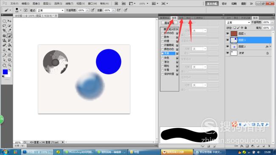Open the layer 填充 arrow
Image resolution: width=276 pixels, height=155 pixels.
272,28
